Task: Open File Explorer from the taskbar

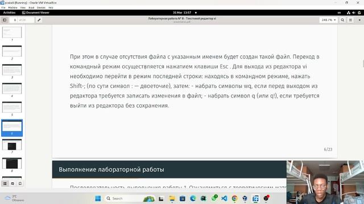Action: pos(172,198)
